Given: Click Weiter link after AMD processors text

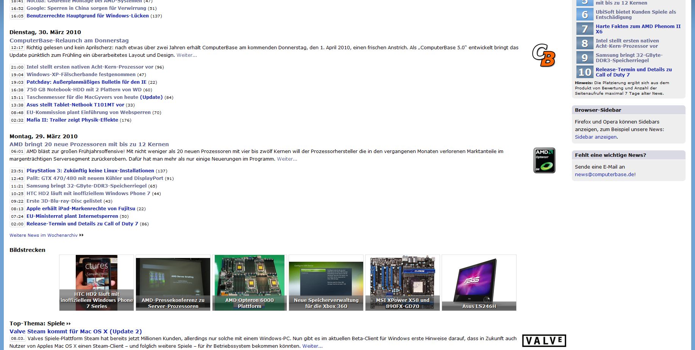Looking at the screenshot, I should pyautogui.click(x=287, y=159).
